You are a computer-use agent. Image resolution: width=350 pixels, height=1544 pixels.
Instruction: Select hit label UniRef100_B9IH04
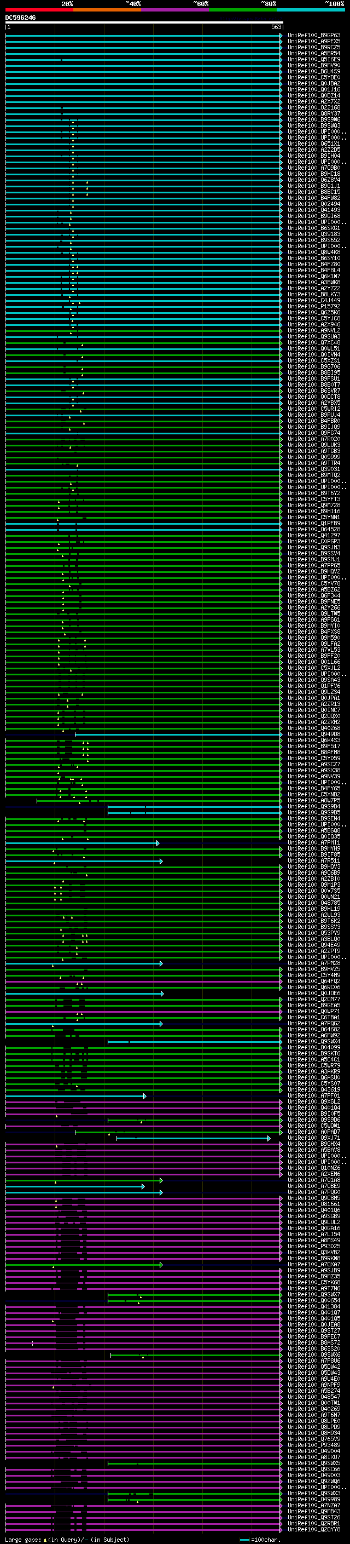[314, 156]
